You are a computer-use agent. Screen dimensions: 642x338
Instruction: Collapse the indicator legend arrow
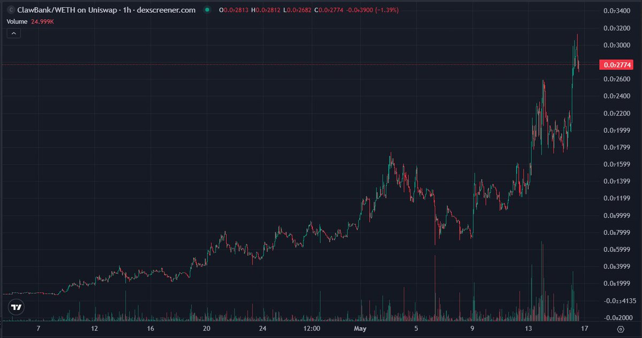[14, 33]
